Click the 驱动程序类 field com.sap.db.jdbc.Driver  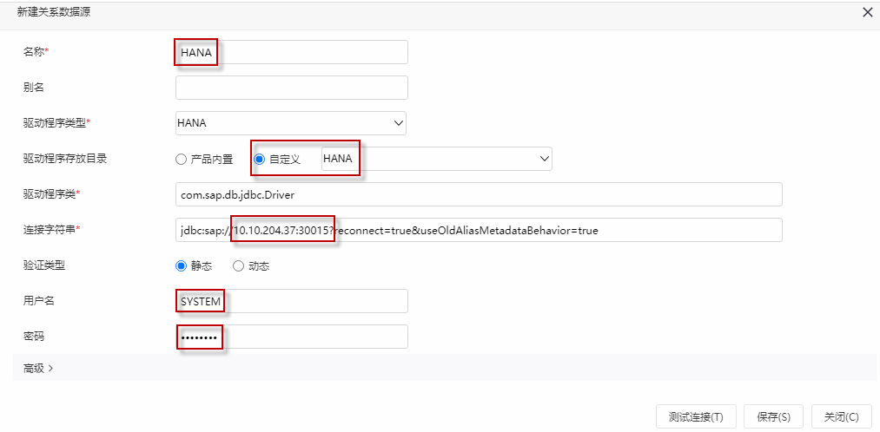coord(479,194)
